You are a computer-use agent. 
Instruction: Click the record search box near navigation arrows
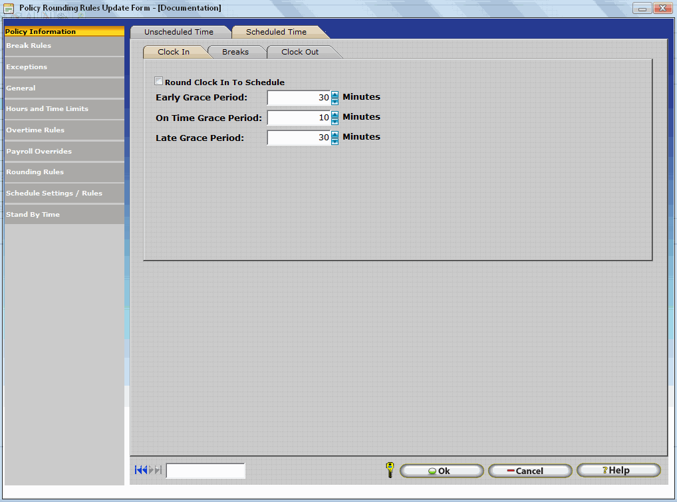[x=205, y=471]
